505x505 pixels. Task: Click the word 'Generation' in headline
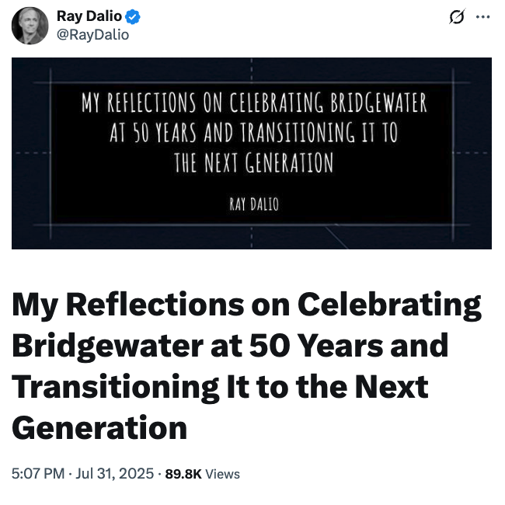pos(99,427)
